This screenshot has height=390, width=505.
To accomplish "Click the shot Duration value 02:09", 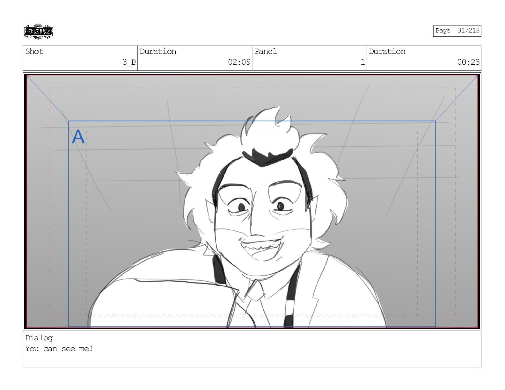I will click(239, 62).
